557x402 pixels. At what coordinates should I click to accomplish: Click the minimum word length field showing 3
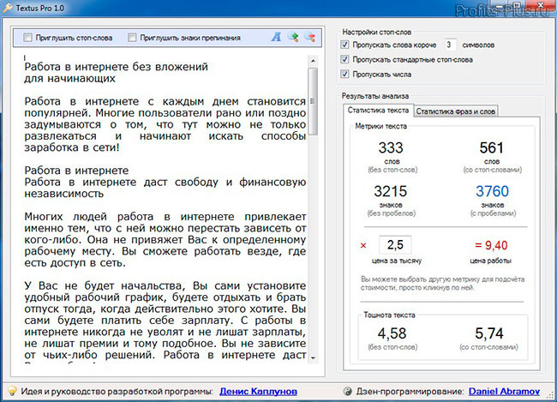[450, 45]
